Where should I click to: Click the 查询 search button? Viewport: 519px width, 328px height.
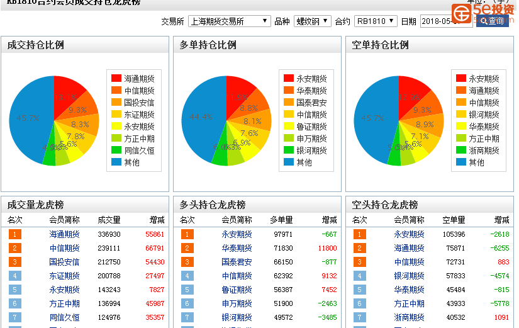492,21
